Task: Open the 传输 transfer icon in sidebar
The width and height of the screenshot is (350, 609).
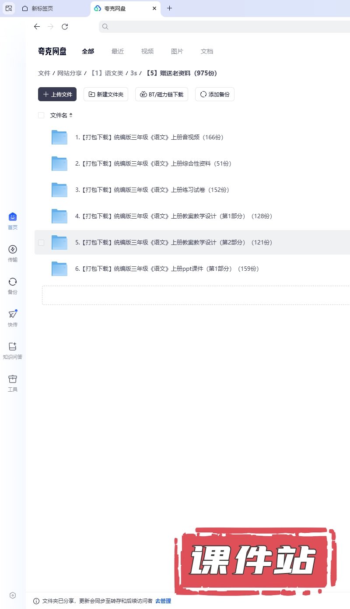Action: click(13, 250)
